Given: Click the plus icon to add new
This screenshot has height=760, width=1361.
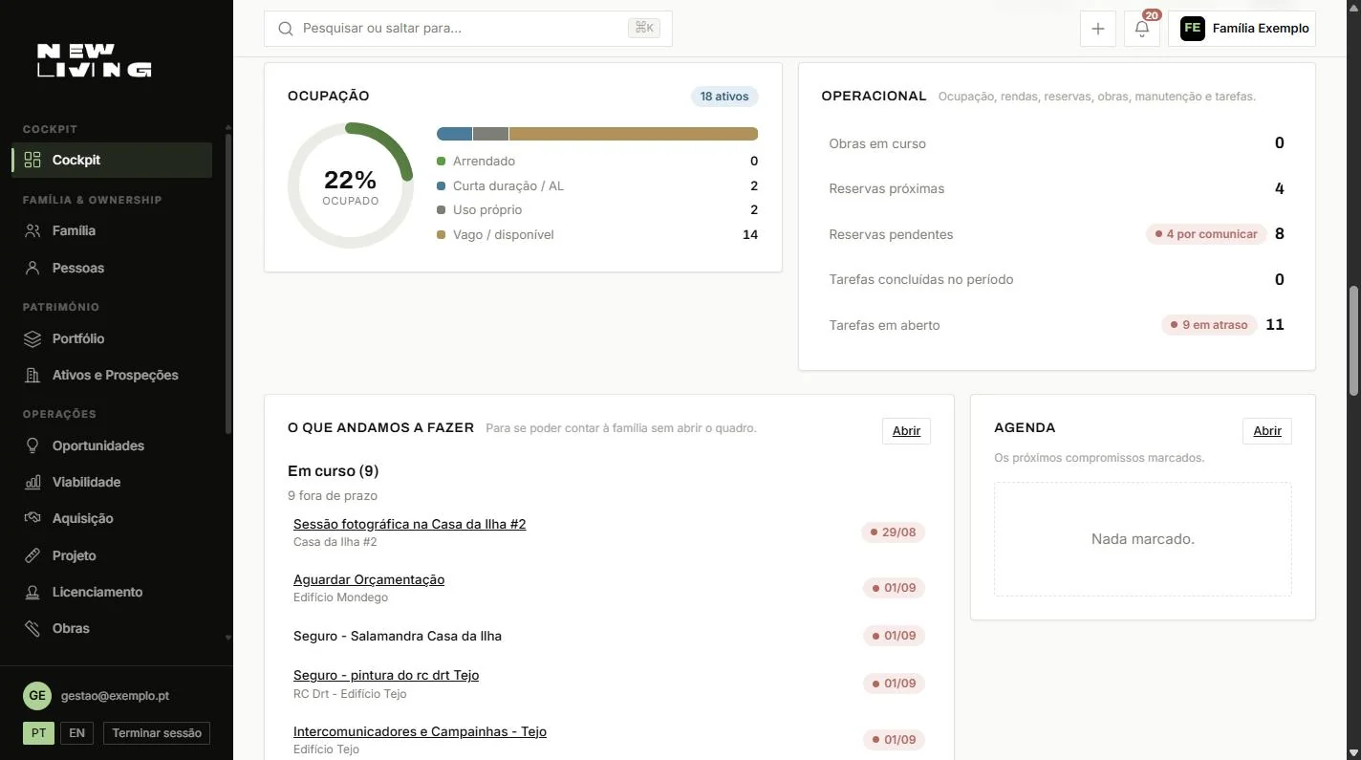Looking at the screenshot, I should point(1098,29).
